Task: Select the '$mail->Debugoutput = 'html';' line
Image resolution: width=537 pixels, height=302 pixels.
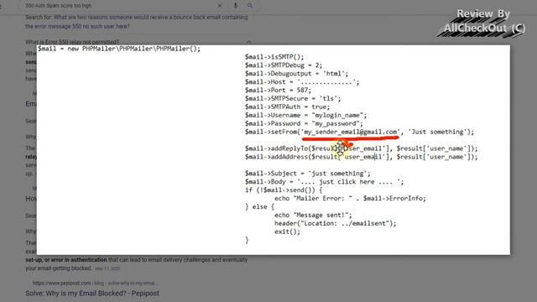Action: [296, 74]
